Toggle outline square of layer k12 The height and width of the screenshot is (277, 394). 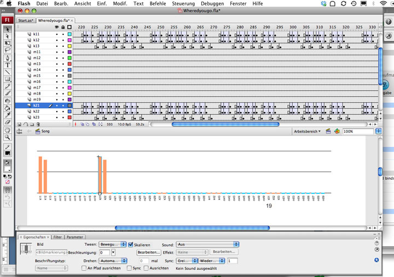pyautogui.click(x=69, y=40)
